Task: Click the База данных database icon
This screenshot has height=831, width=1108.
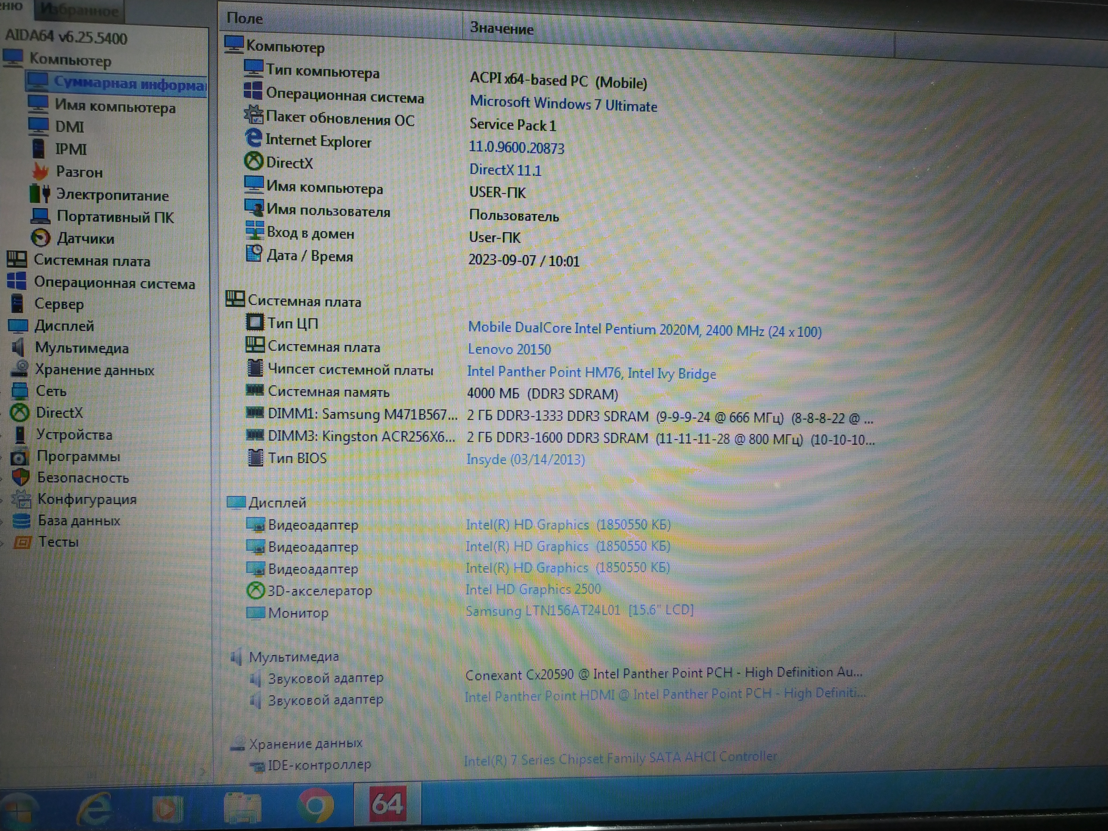Action: pos(21,520)
